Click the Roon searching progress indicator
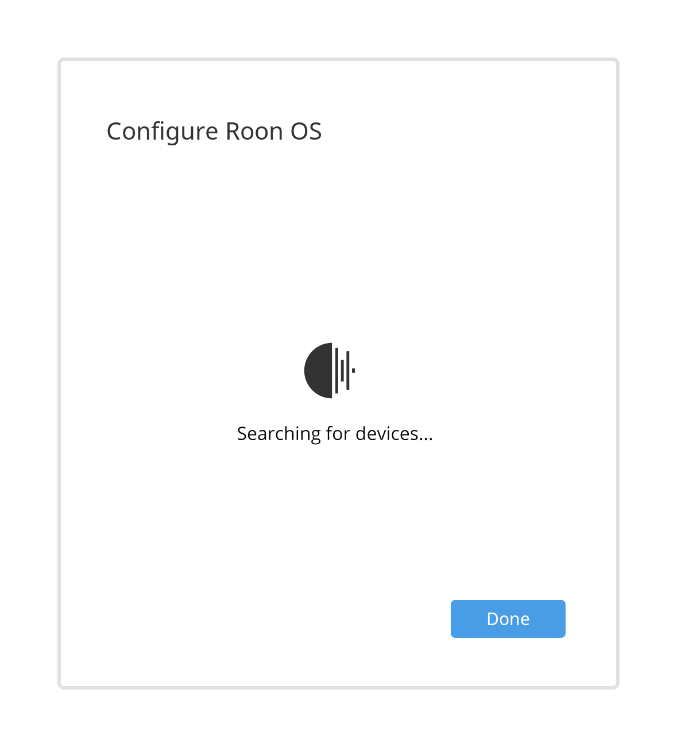 [330, 371]
